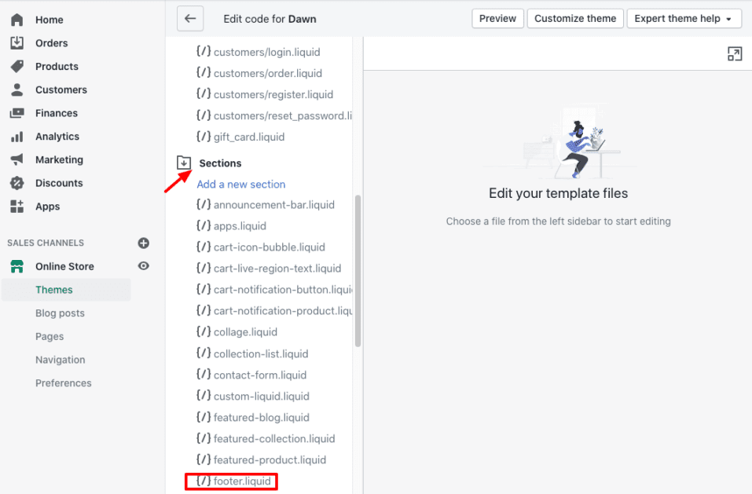
Task: View online store via eye icon
Action: tap(143, 266)
